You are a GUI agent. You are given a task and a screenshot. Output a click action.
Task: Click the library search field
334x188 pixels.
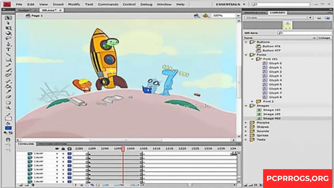305,33
